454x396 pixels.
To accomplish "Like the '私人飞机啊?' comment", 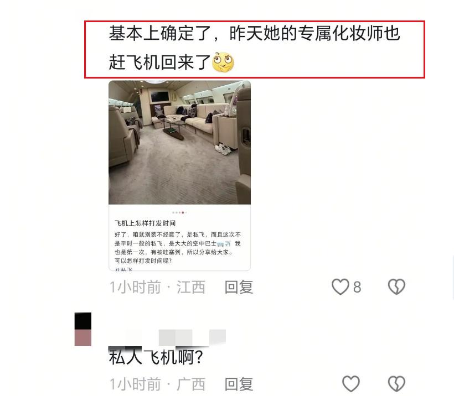I will point(351,384).
